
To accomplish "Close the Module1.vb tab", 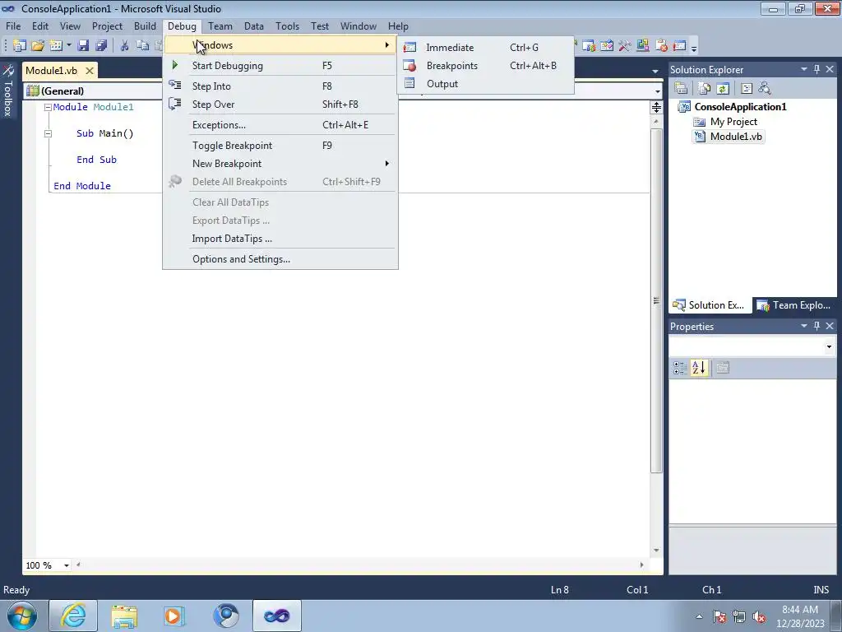I will pos(90,71).
